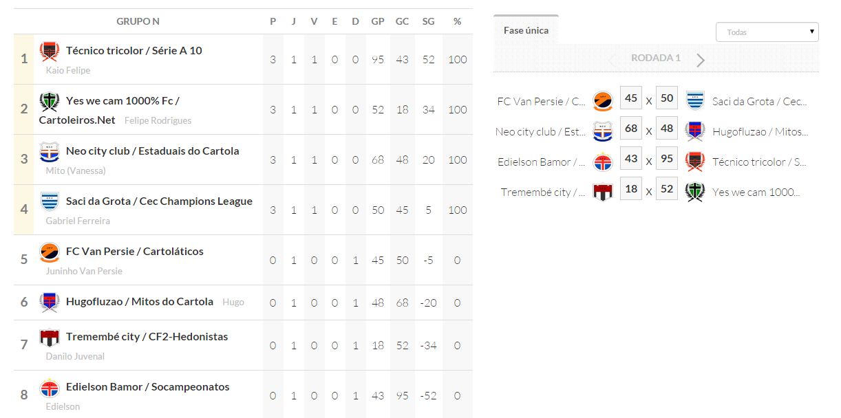Image resolution: width=841 pixels, height=418 pixels.
Task: Click the Yes we cam 1000% Fc crest in standings
Action: point(50,102)
